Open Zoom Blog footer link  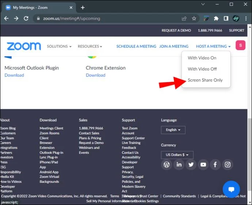tap(8, 128)
